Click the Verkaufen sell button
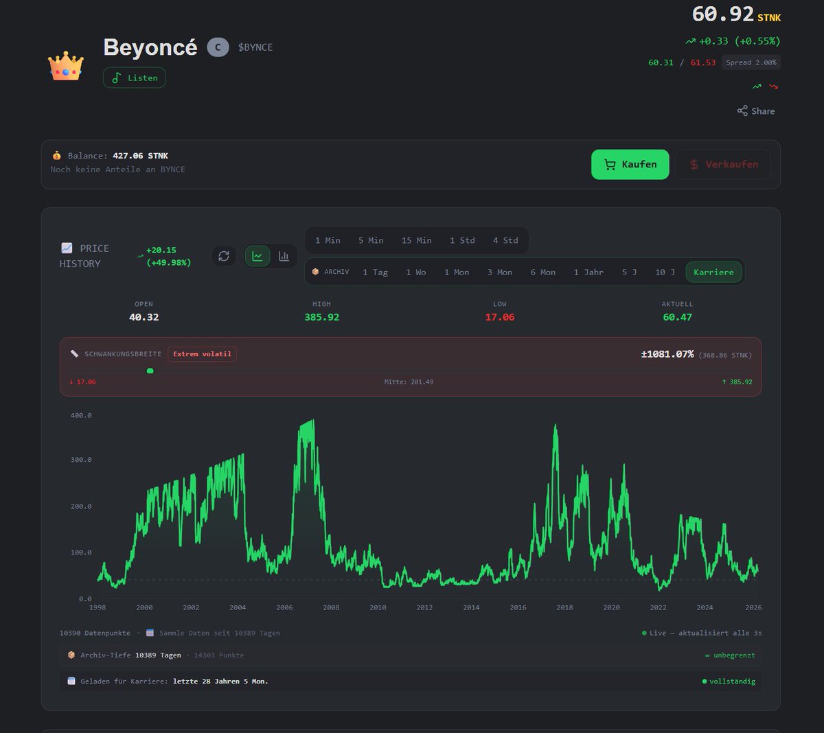824x733 pixels. 723,165
